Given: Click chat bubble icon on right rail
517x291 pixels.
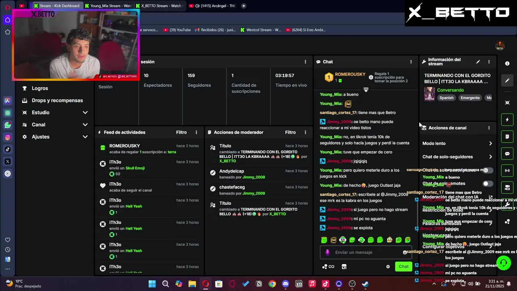Looking at the screenshot, I should [507, 154].
